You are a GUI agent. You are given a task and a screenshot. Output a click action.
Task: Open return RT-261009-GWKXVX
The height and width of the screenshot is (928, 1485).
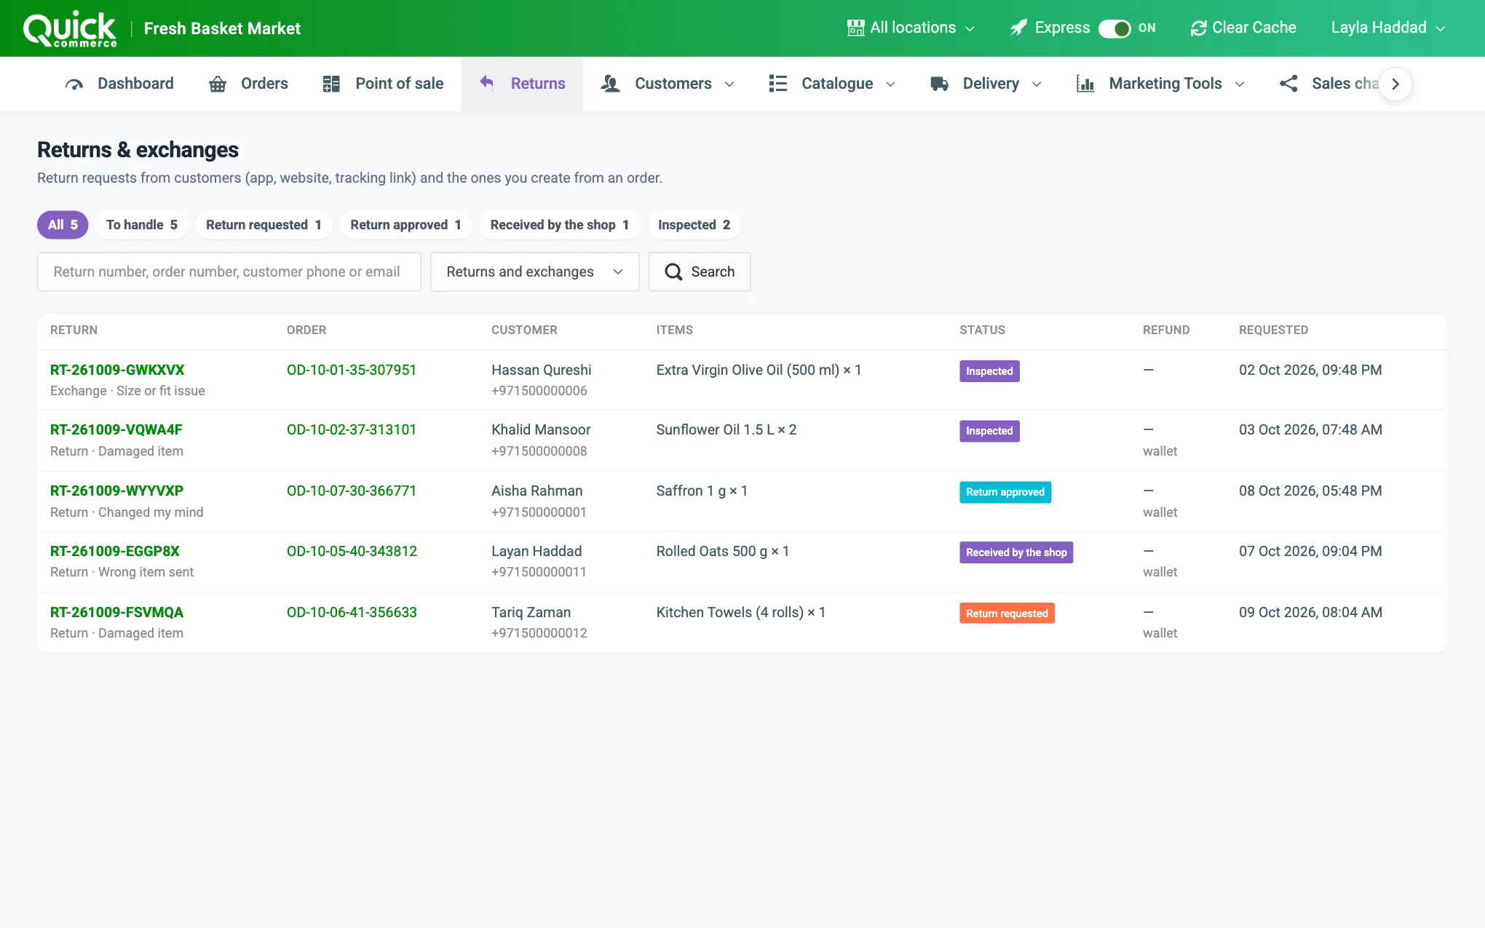tap(117, 370)
